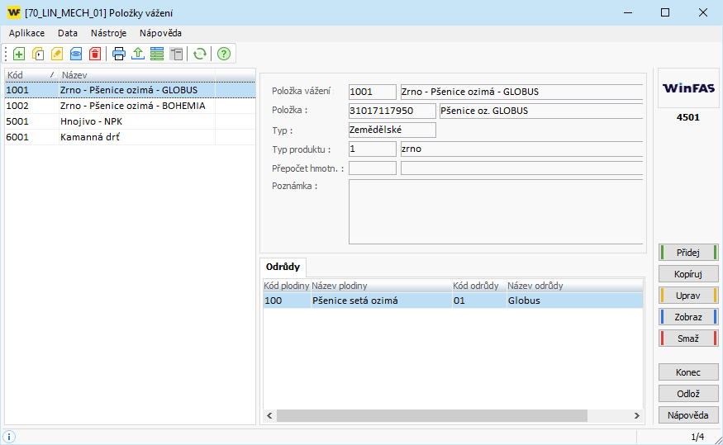Open the Nástroje menu
The image size is (723, 445).
click(x=108, y=33)
